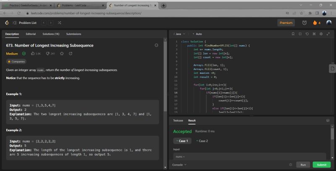336x171 pixels.
Task: Click the editor bookmark icon
Action: (293, 34)
